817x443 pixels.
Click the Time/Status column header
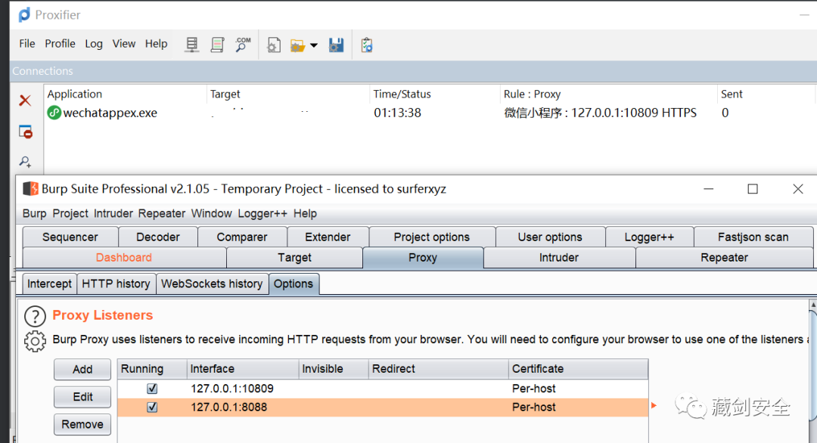pyautogui.click(x=434, y=94)
